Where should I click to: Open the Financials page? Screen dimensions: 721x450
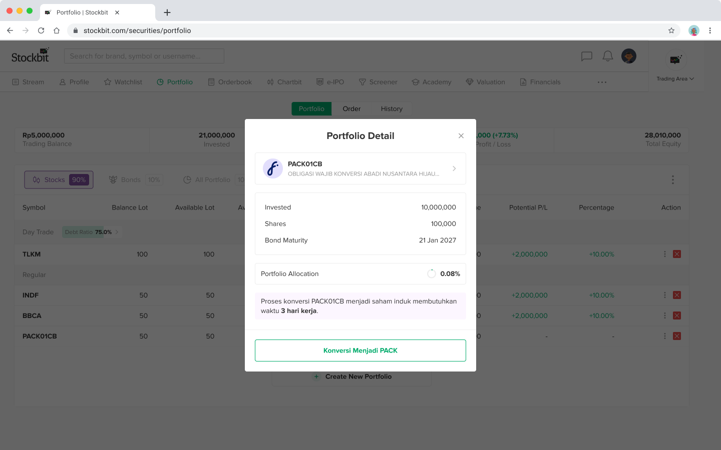pos(540,82)
